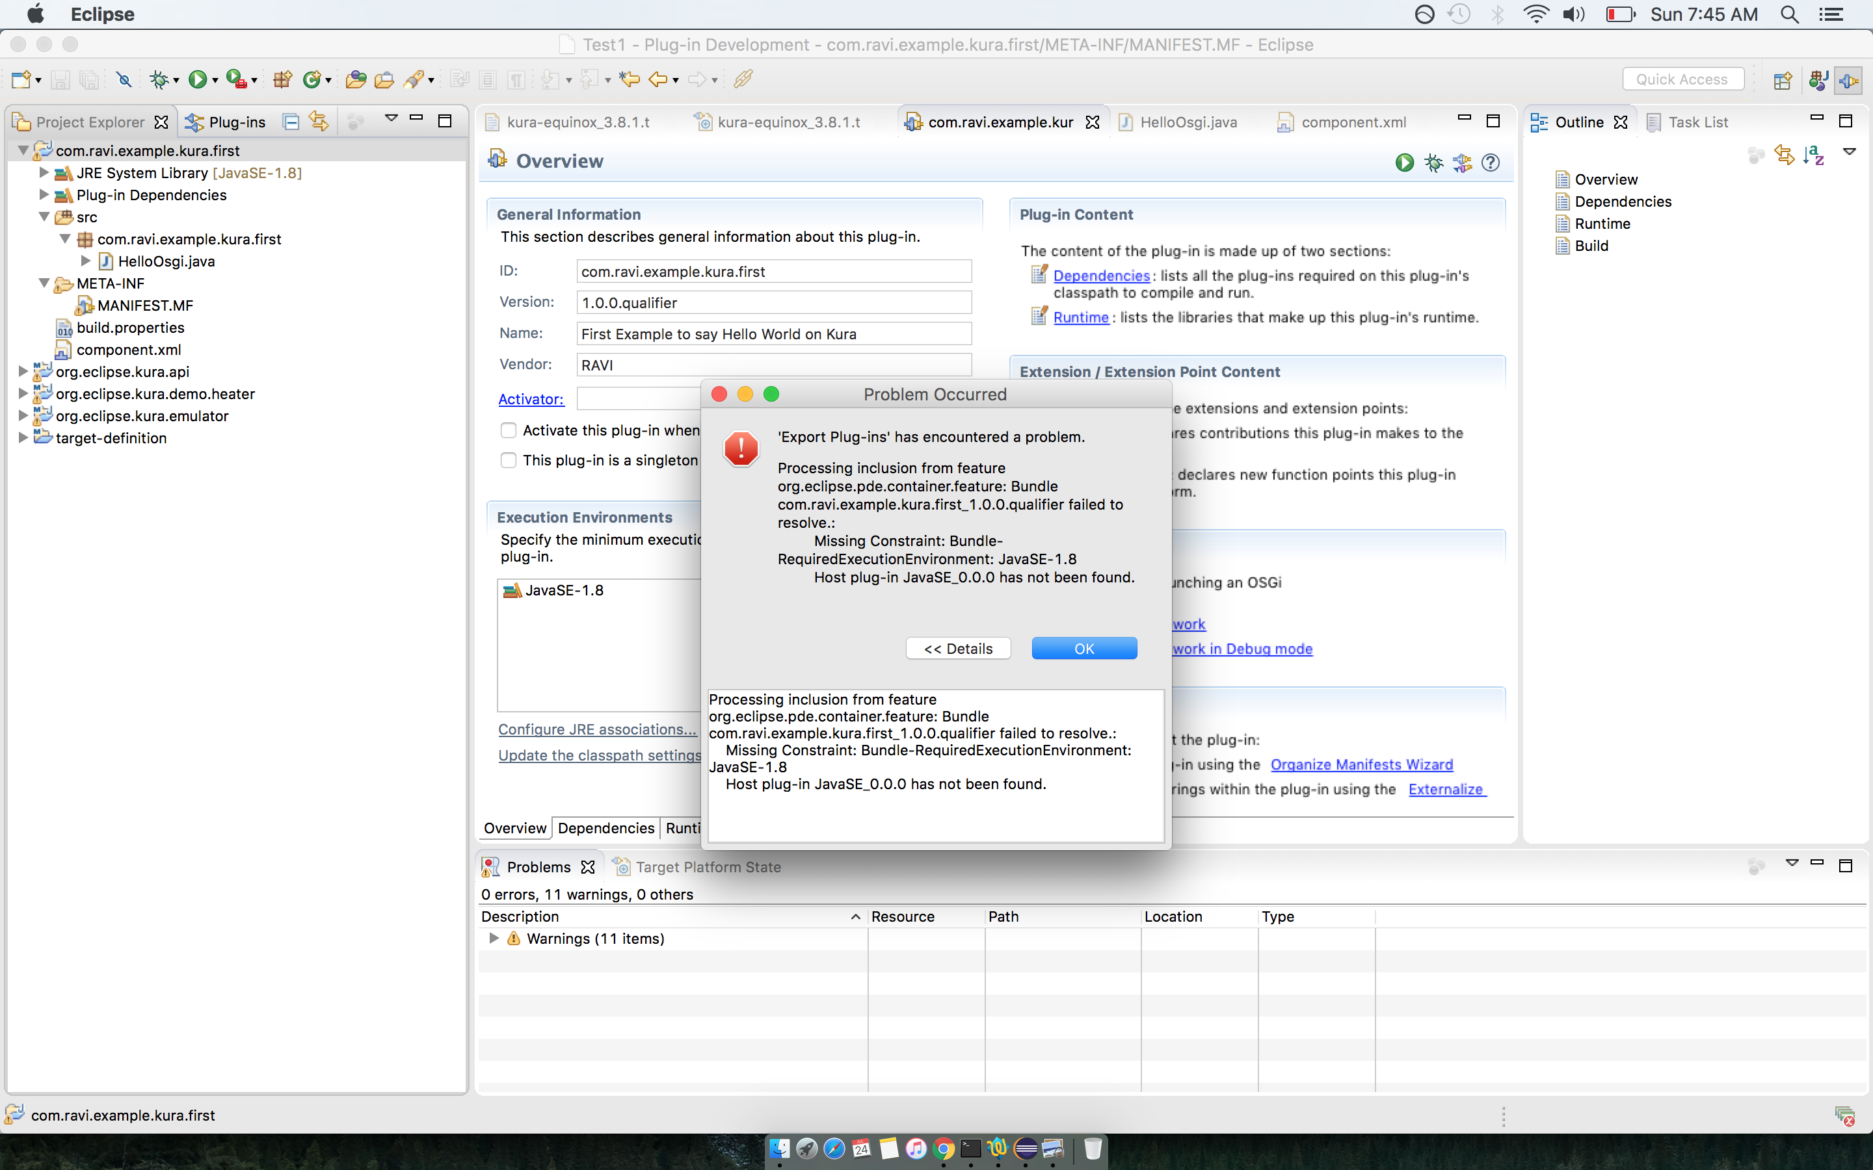Viewport: 1873px width, 1170px height.
Task: Collapse the META-INF folder node
Action: point(44,283)
